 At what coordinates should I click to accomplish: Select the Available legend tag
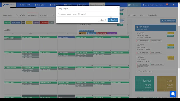[7, 23]
